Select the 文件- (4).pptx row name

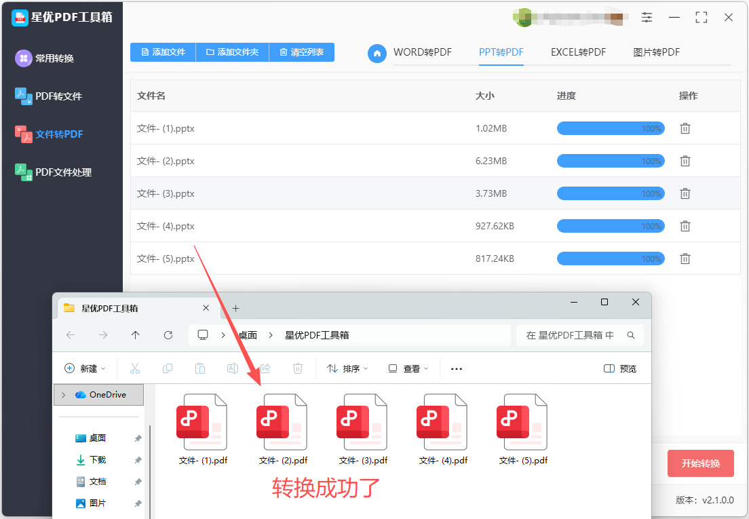(x=166, y=226)
